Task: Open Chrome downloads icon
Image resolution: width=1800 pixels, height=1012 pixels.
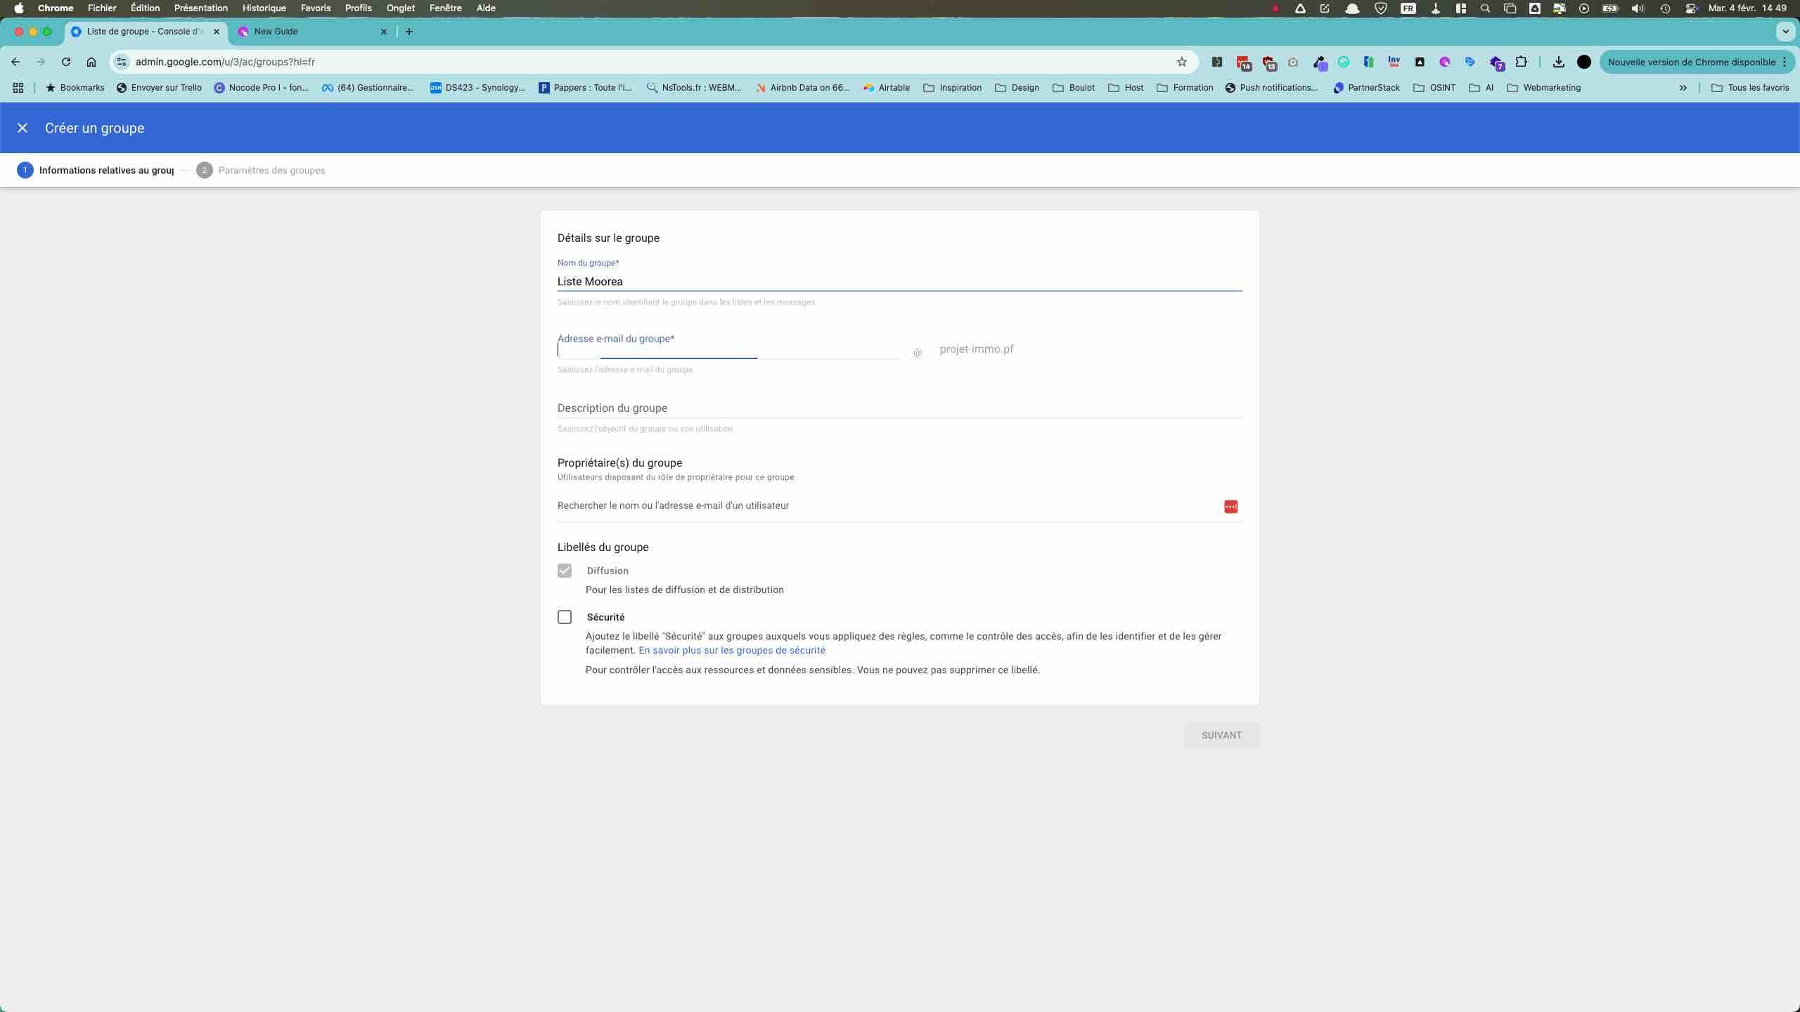Action: [1559, 62]
